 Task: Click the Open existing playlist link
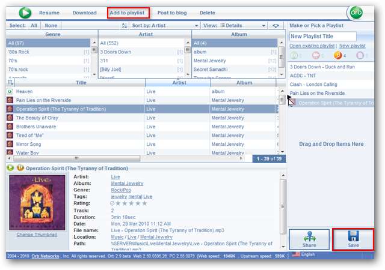(x=312, y=46)
